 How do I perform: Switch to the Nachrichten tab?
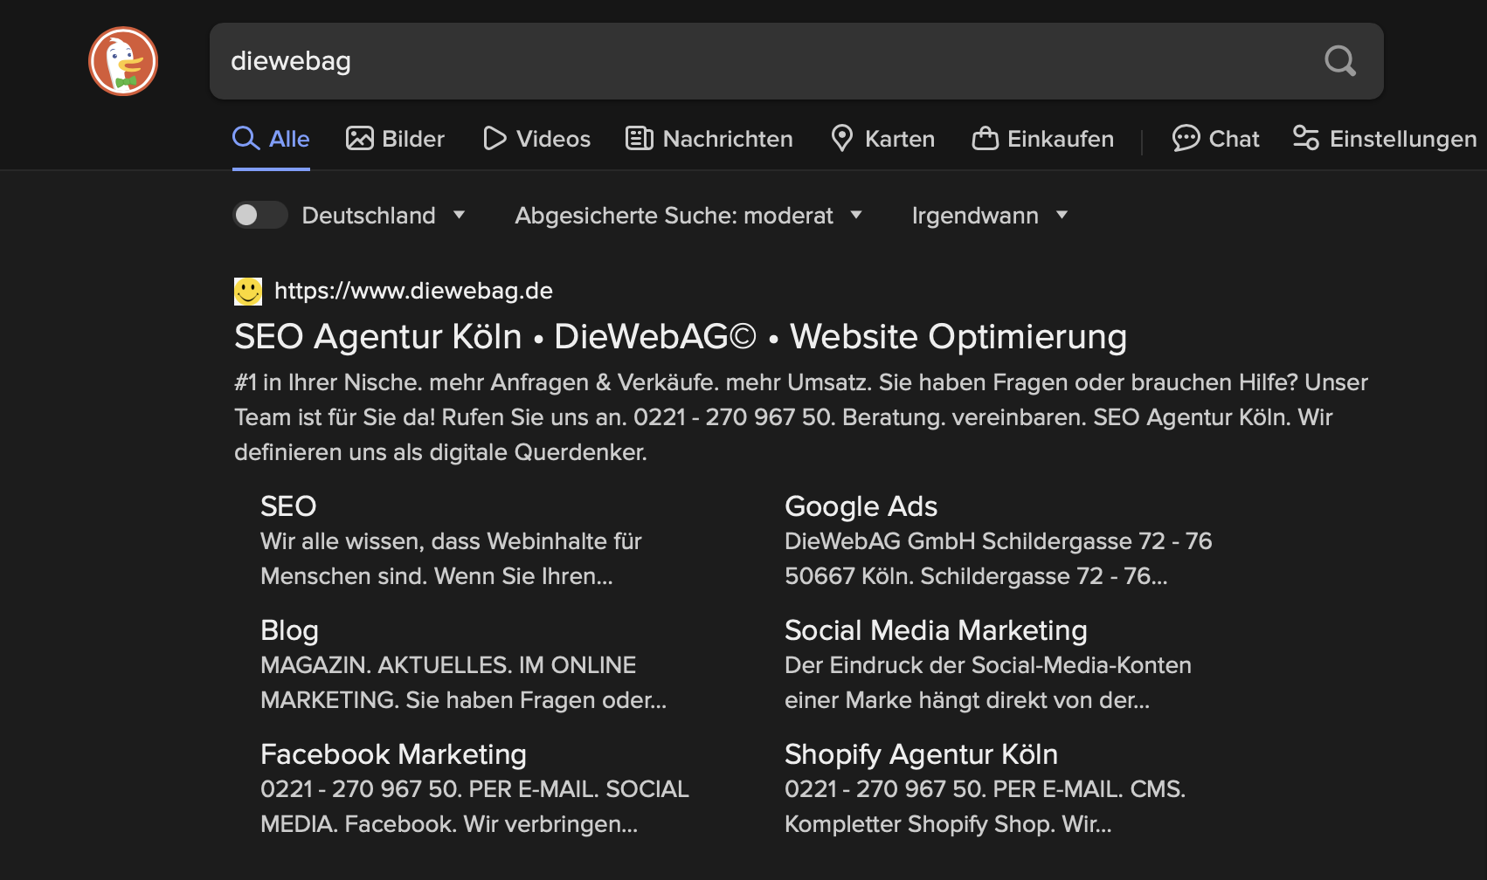709,139
